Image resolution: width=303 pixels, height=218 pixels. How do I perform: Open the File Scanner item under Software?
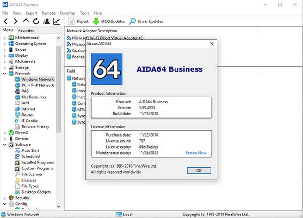tap(32, 174)
